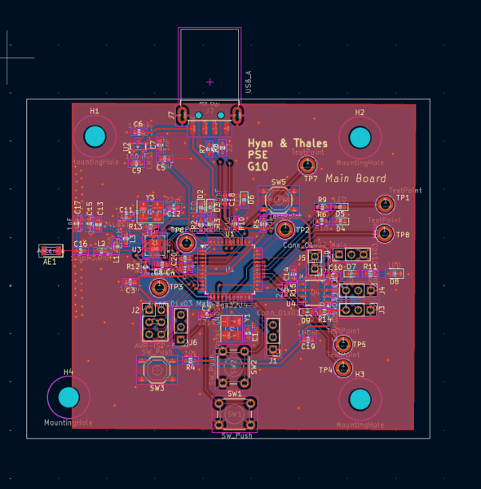Click test point TP4 pad
This screenshot has height=489, width=481.
[343, 368]
